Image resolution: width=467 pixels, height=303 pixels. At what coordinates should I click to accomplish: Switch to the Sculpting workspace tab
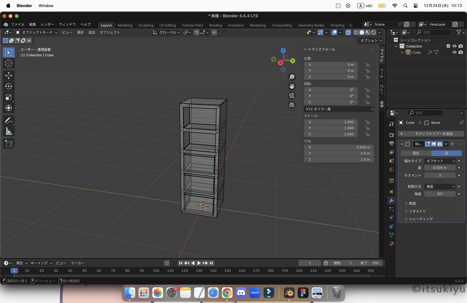point(146,25)
